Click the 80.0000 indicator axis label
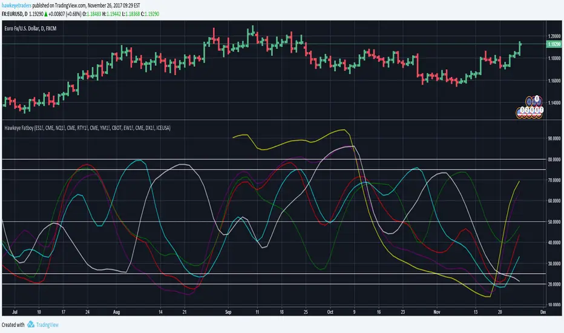This screenshot has width=564, height=333. [554, 159]
